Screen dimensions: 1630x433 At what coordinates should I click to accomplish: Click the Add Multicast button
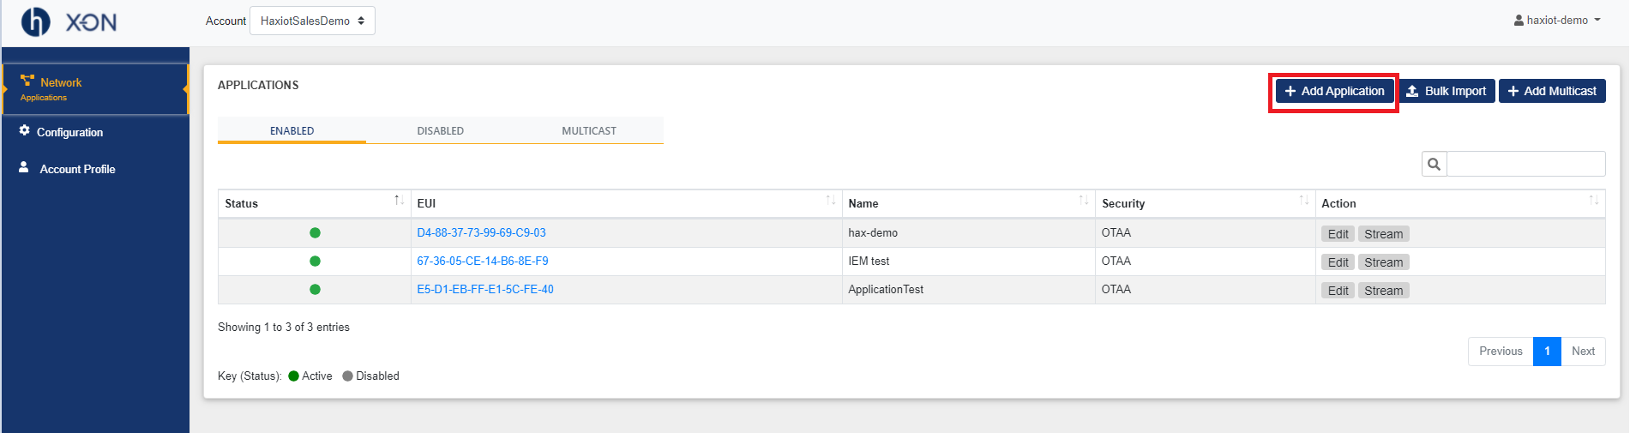point(1552,91)
